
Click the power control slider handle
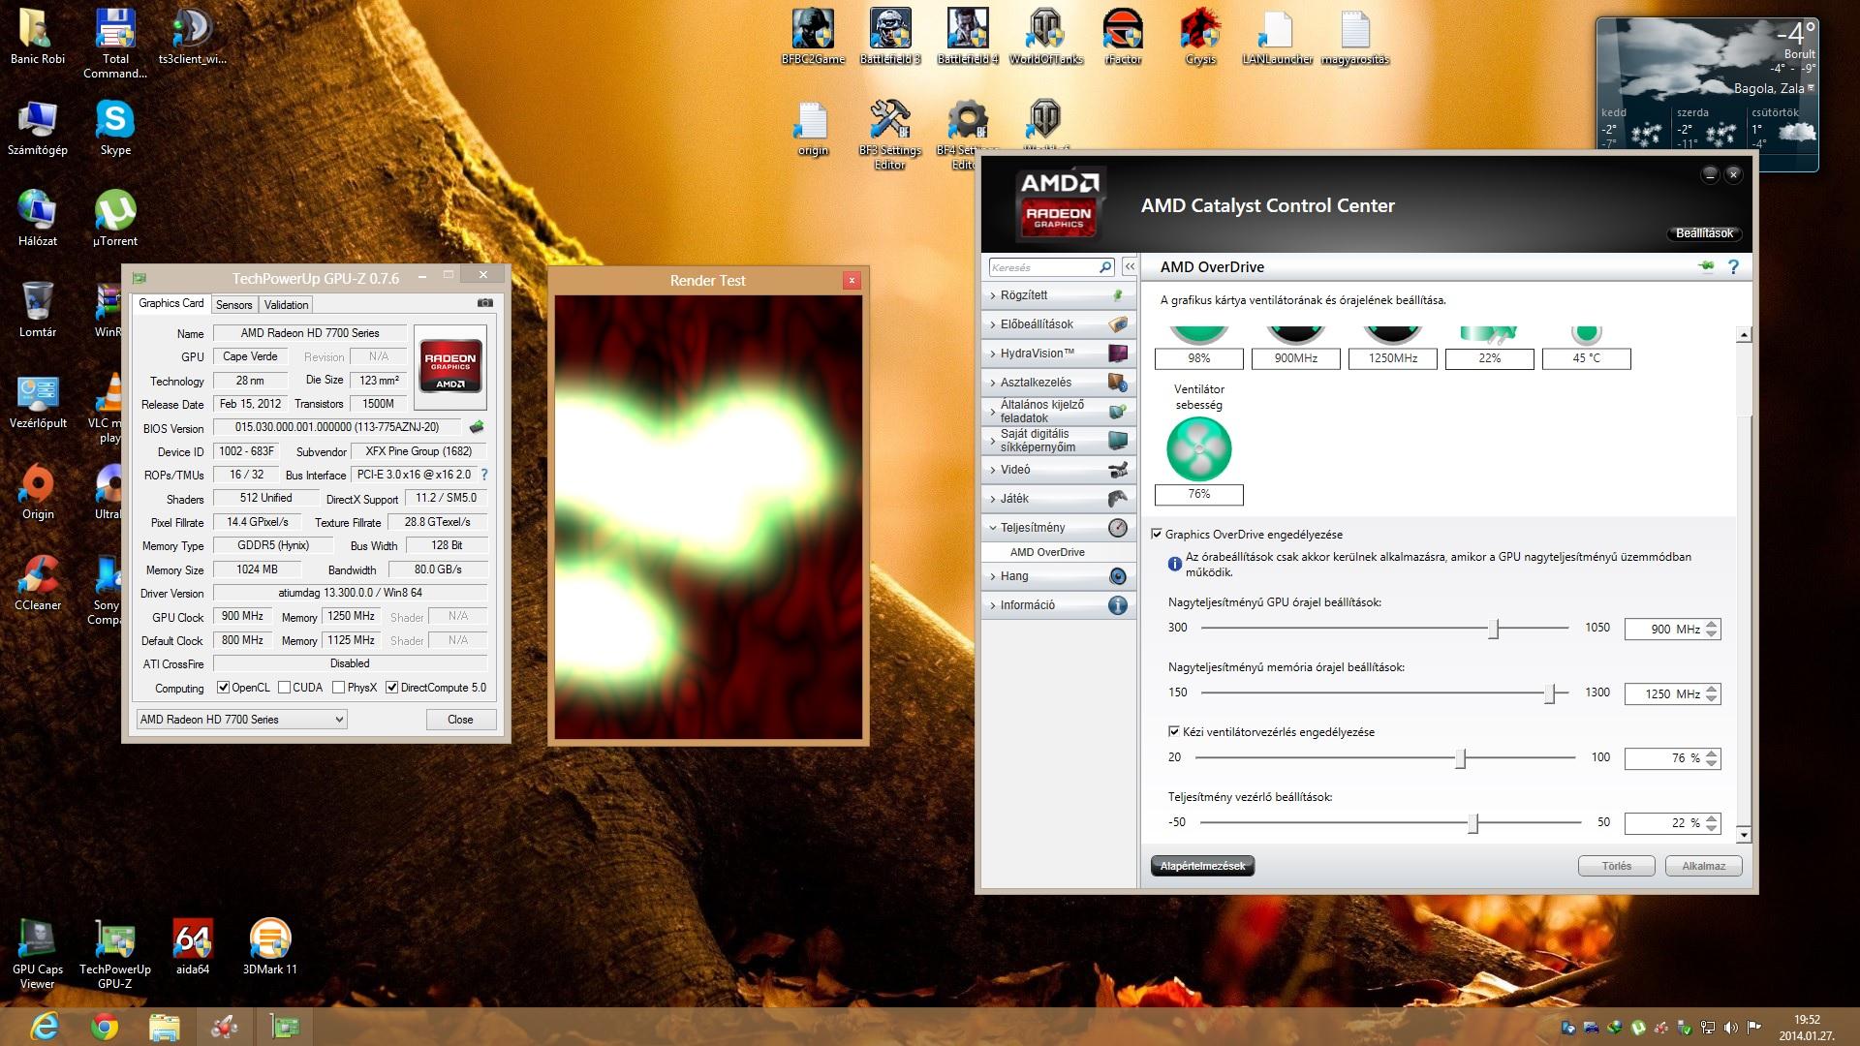click(1473, 823)
